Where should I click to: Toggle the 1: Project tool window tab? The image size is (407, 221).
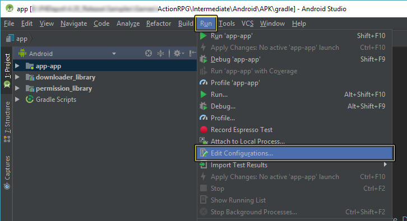point(7,70)
